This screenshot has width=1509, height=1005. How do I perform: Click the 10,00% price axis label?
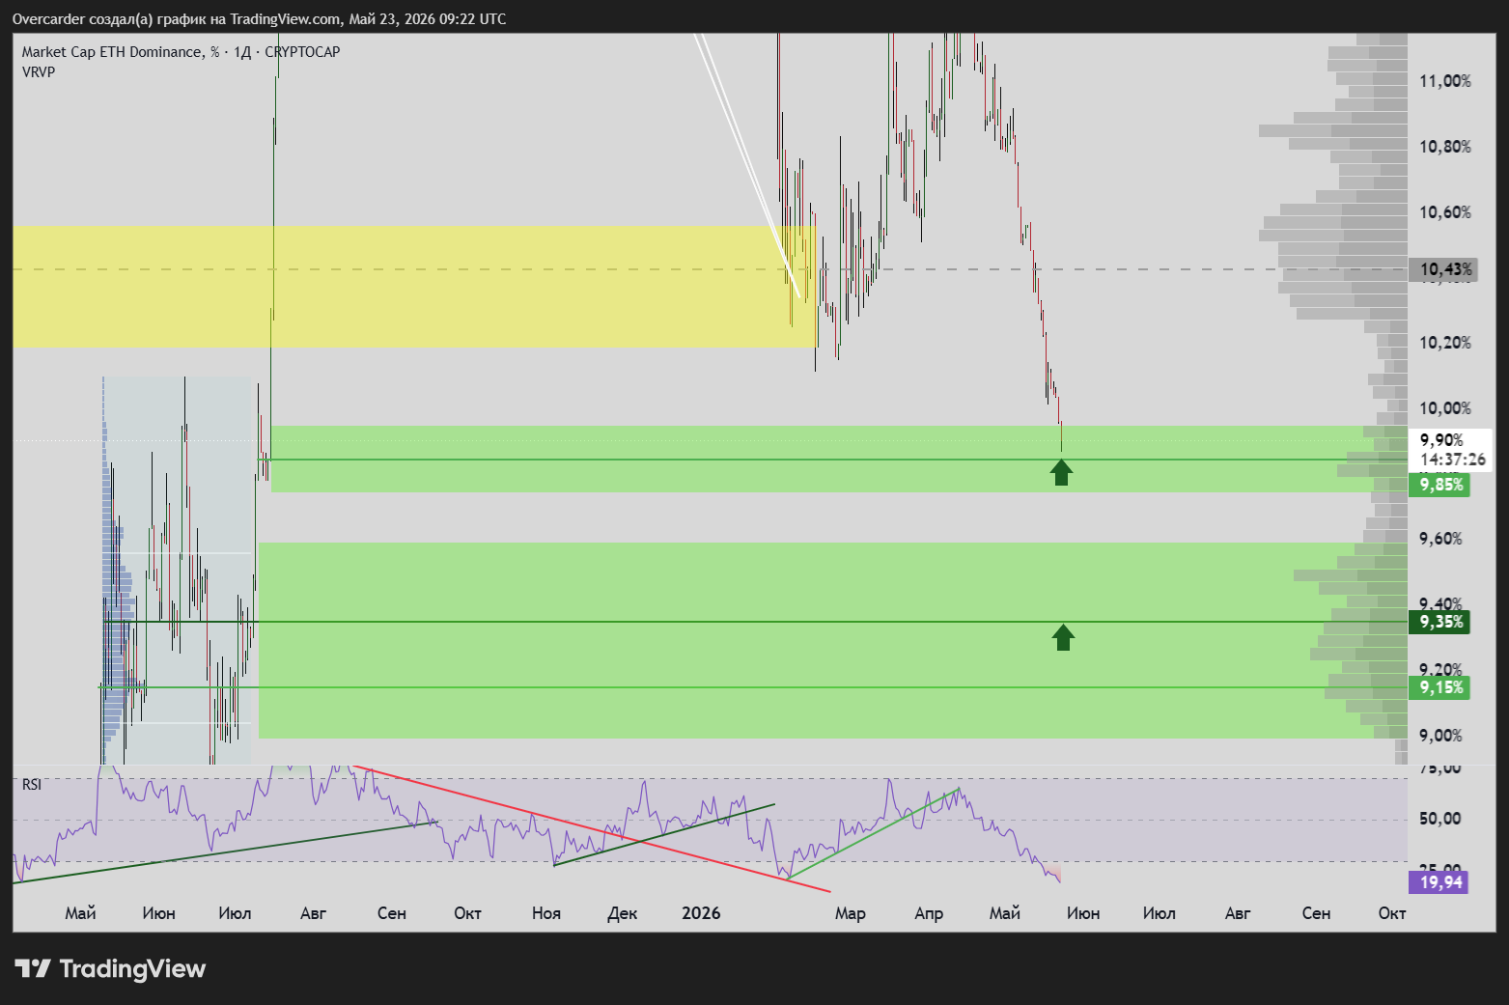point(1445,408)
